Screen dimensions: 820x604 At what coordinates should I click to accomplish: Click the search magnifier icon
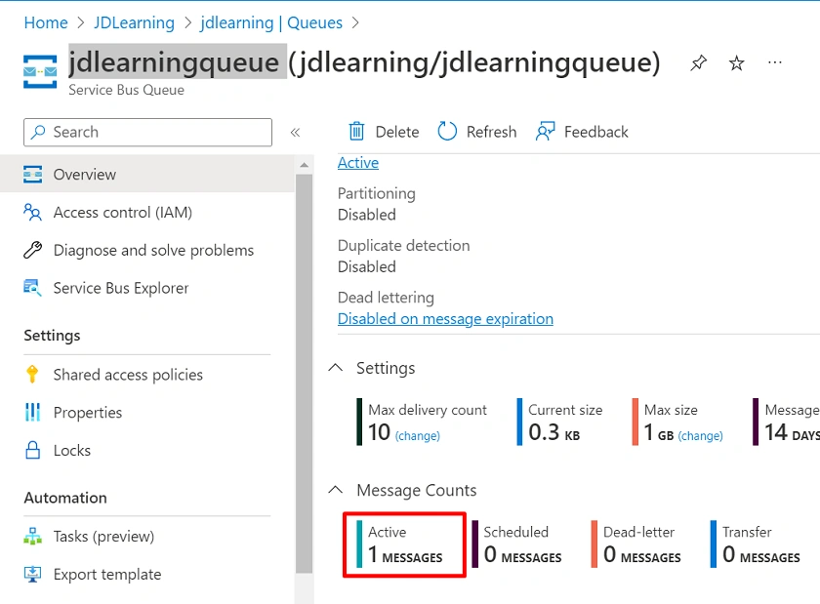38,132
